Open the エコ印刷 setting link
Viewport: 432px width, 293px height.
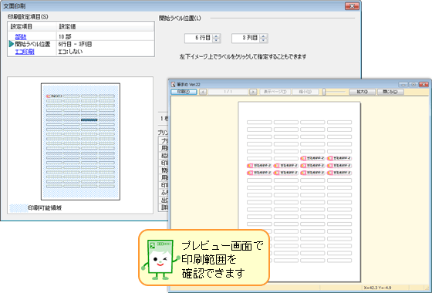click(x=25, y=52)
